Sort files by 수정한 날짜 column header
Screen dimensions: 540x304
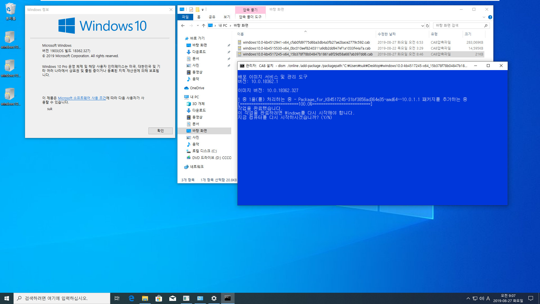click(387, 34)
